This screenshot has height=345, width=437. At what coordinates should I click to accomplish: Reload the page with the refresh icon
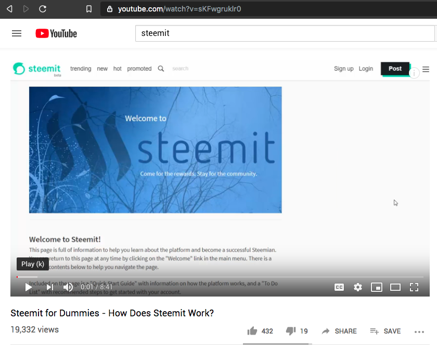coord(43,9)
